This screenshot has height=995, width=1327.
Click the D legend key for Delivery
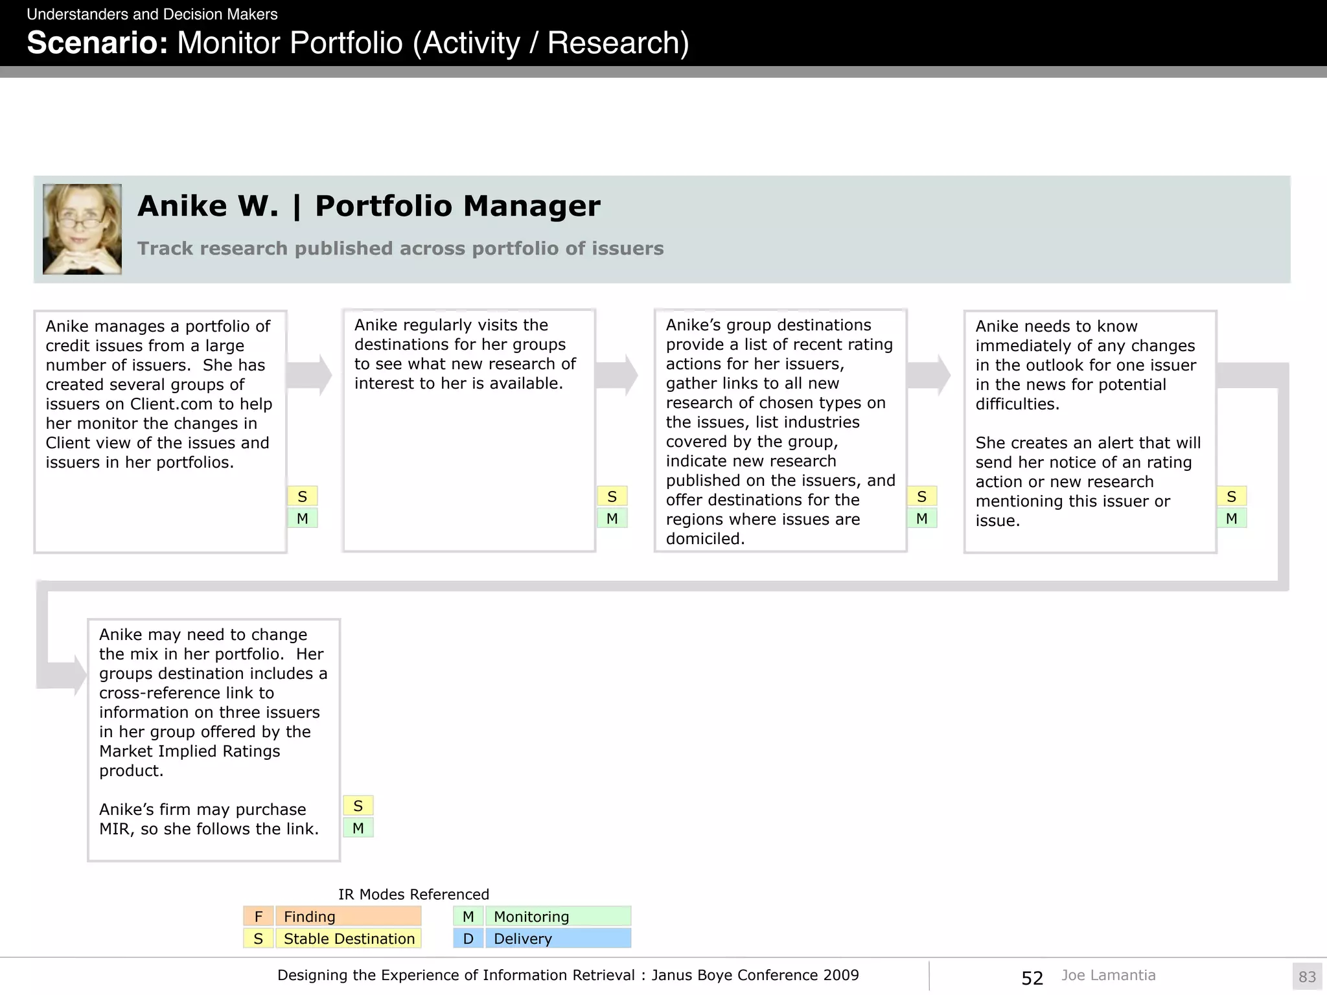468,938
